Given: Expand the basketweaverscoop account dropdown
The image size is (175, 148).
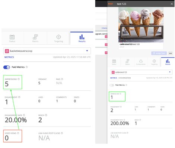Looking at the screenshot, I should [x=47, y=51].
